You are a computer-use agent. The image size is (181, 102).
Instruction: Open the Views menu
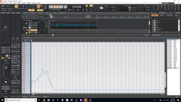pos(10,3)
